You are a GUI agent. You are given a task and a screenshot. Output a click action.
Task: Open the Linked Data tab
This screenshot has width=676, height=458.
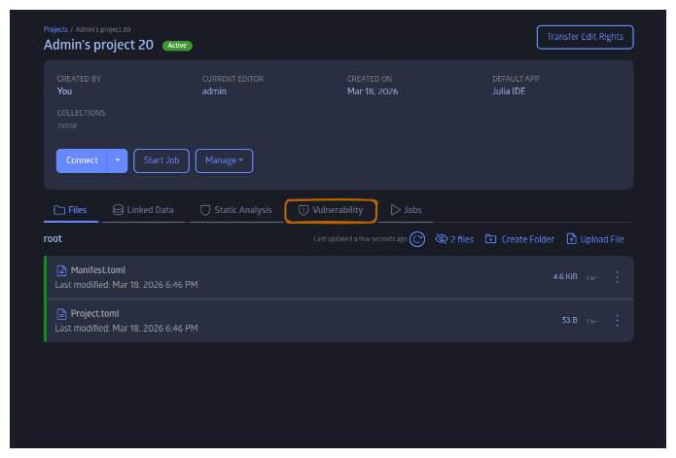(143, 210)
